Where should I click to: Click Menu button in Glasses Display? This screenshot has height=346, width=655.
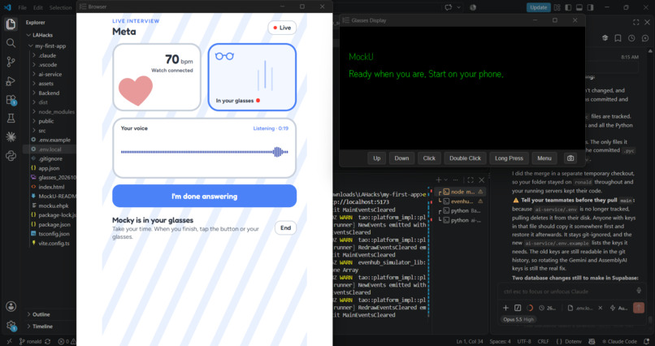pos(544,158)
